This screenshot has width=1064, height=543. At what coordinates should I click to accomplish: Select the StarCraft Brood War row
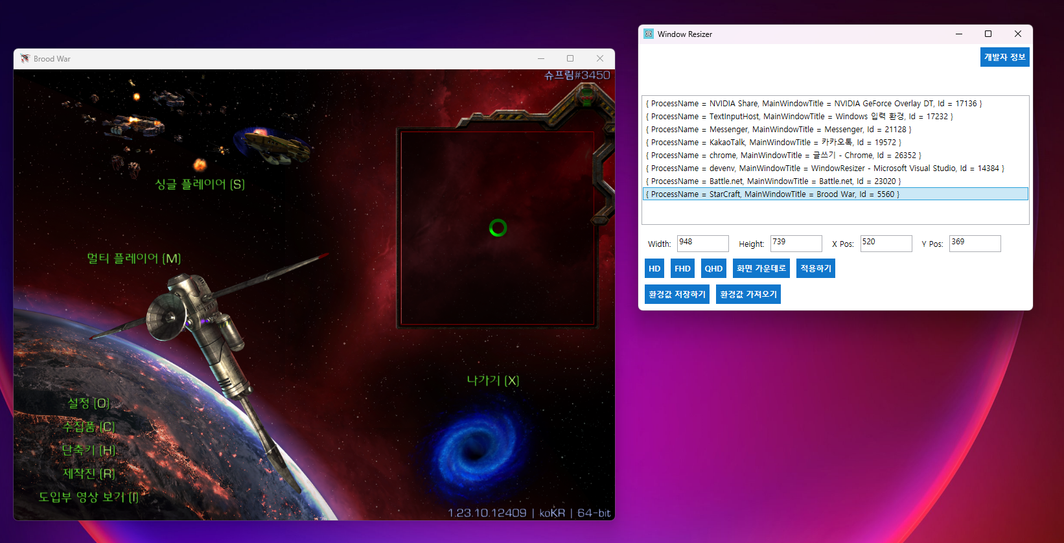click(835, 194)
